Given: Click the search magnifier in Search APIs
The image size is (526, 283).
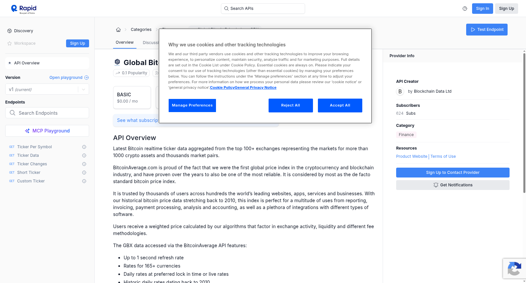Looking at the screenshot, I should 227,9.
